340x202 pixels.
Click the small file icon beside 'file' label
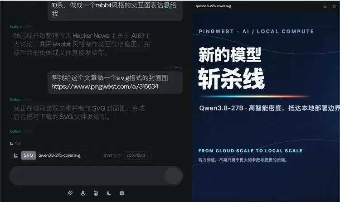tap(11, 144)
